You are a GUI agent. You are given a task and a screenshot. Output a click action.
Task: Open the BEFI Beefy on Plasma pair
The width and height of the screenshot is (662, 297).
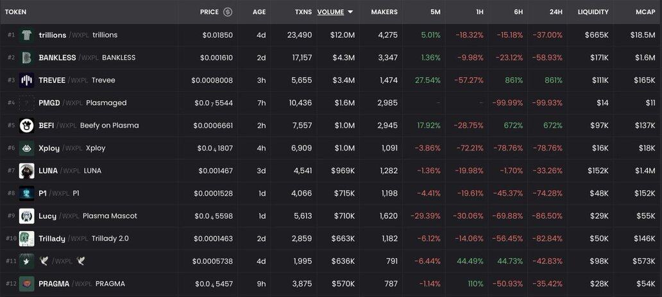[x=89, y=126]
